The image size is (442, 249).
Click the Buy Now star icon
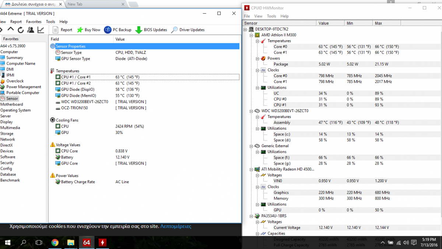click(x=80, y=30)
